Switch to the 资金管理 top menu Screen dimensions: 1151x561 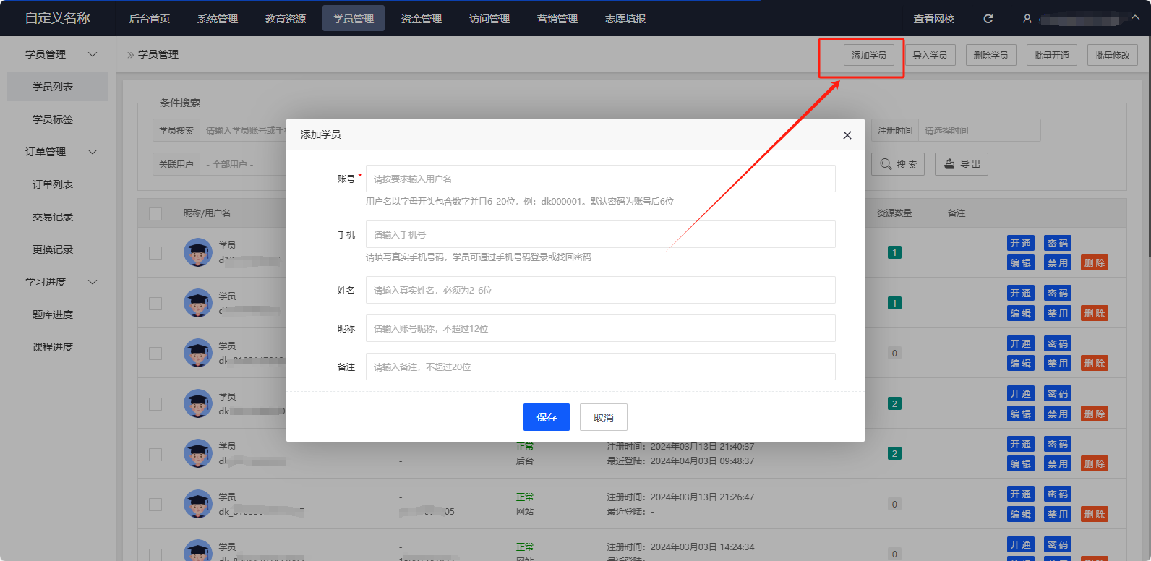tap(421, 19)
